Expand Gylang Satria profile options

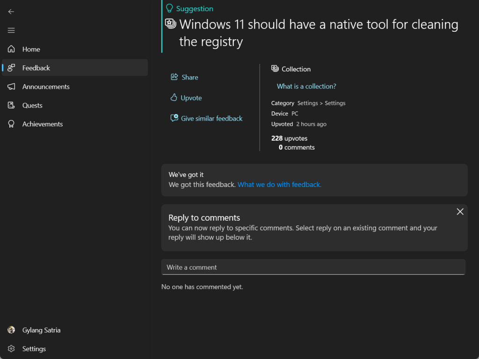[x=42, y=330]
